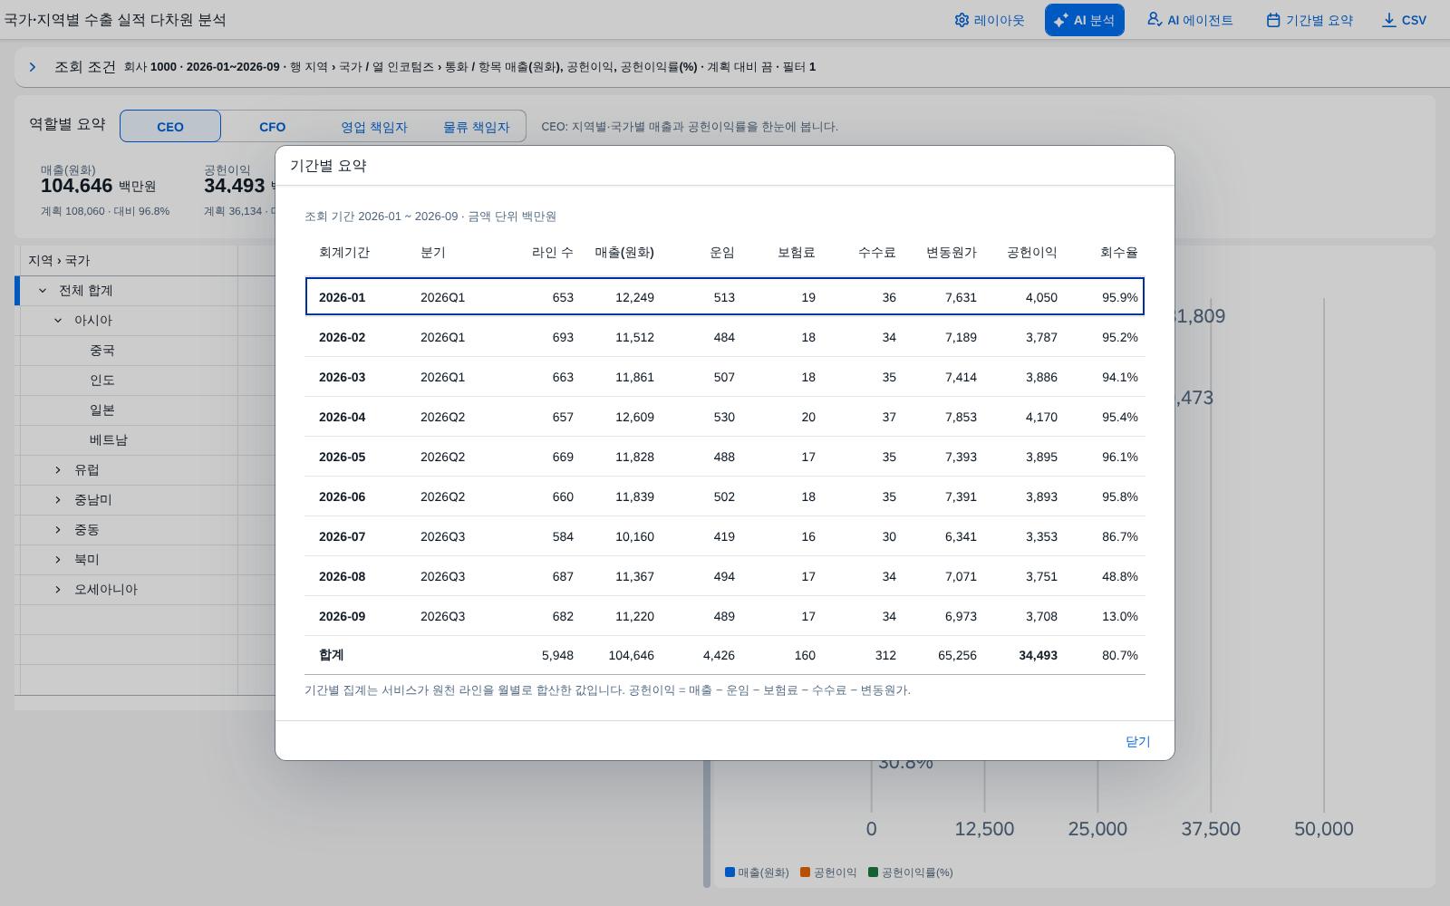The height and width of the screenshot is (906, 1450).
Task: Click the orange 공헌이익 legend swatch
Action: 806,872
